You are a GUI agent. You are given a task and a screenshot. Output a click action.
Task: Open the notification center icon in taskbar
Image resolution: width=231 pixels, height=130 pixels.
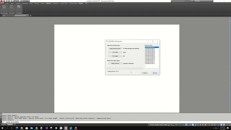tap(228, 128)
